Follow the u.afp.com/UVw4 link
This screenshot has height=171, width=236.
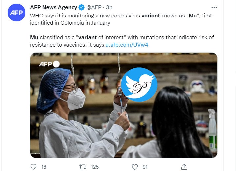click(127, 45)
